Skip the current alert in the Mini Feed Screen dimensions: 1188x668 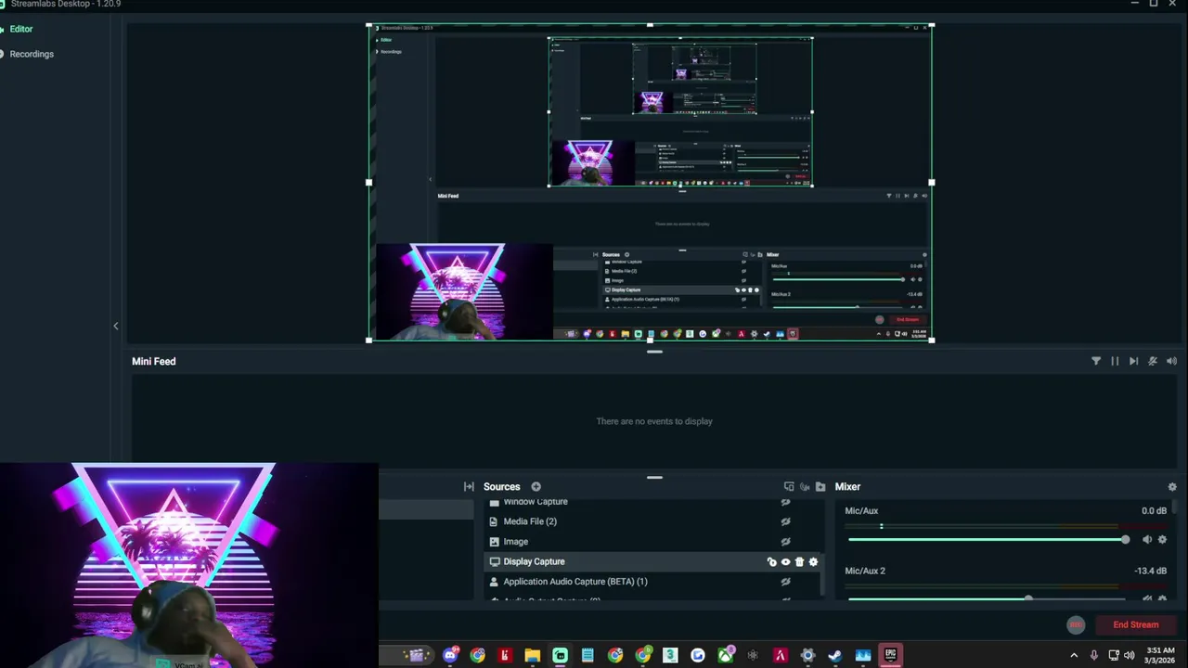click(1133, 361)
